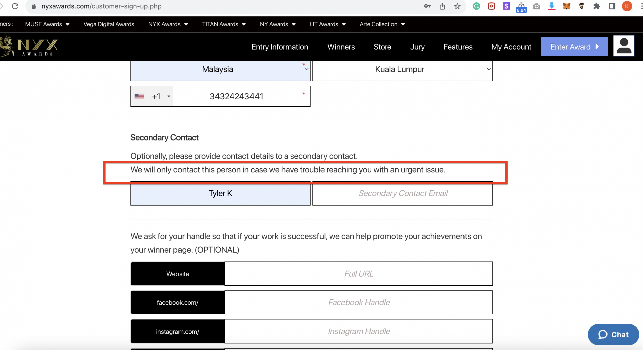643x350 pixels.
Task: Click the Enter Award button
Action: click(x=574, y=47)
